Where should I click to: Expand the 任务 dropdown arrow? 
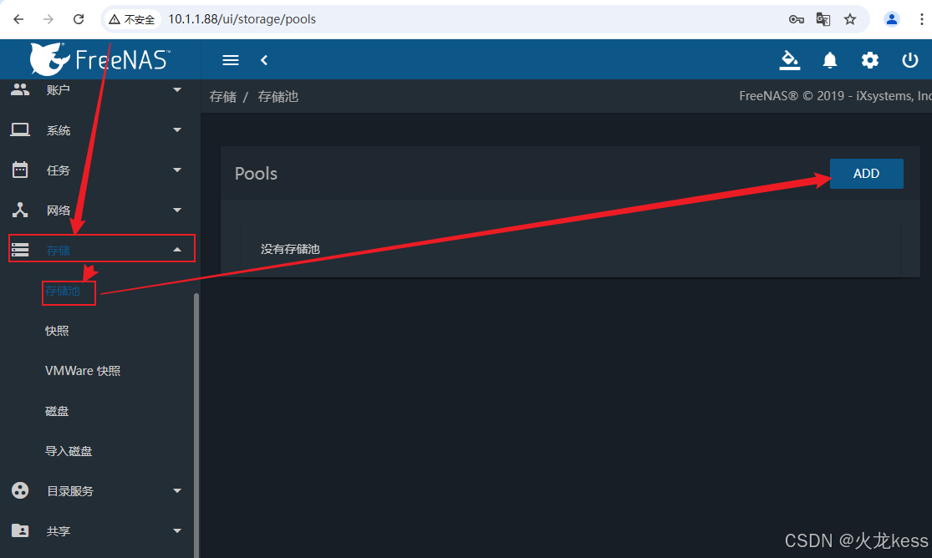pos(177,170)
